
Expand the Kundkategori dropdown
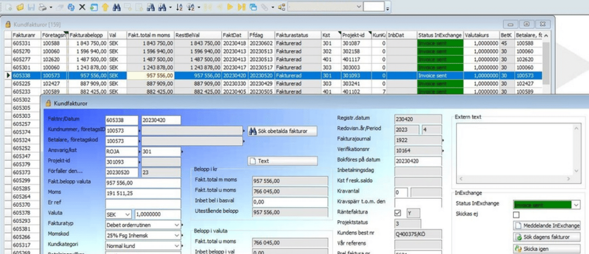coord(177,246)
